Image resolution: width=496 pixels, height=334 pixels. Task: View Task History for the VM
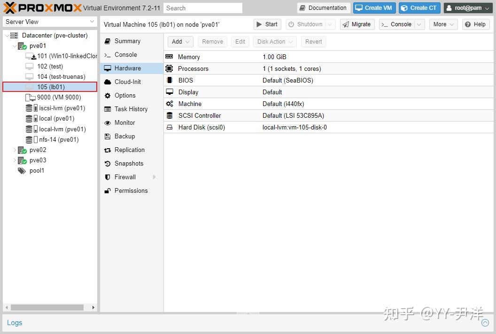130,109
